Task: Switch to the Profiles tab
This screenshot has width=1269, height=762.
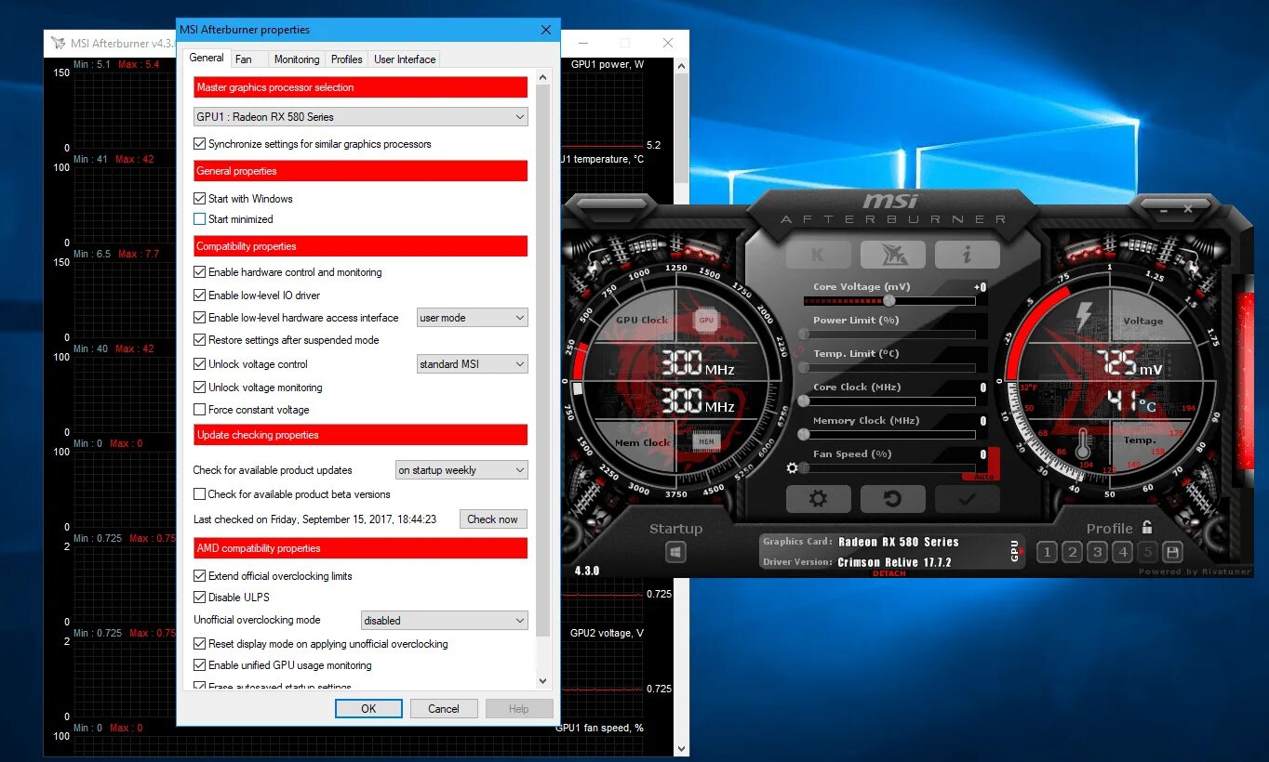Action: click(x=347, y=59)
